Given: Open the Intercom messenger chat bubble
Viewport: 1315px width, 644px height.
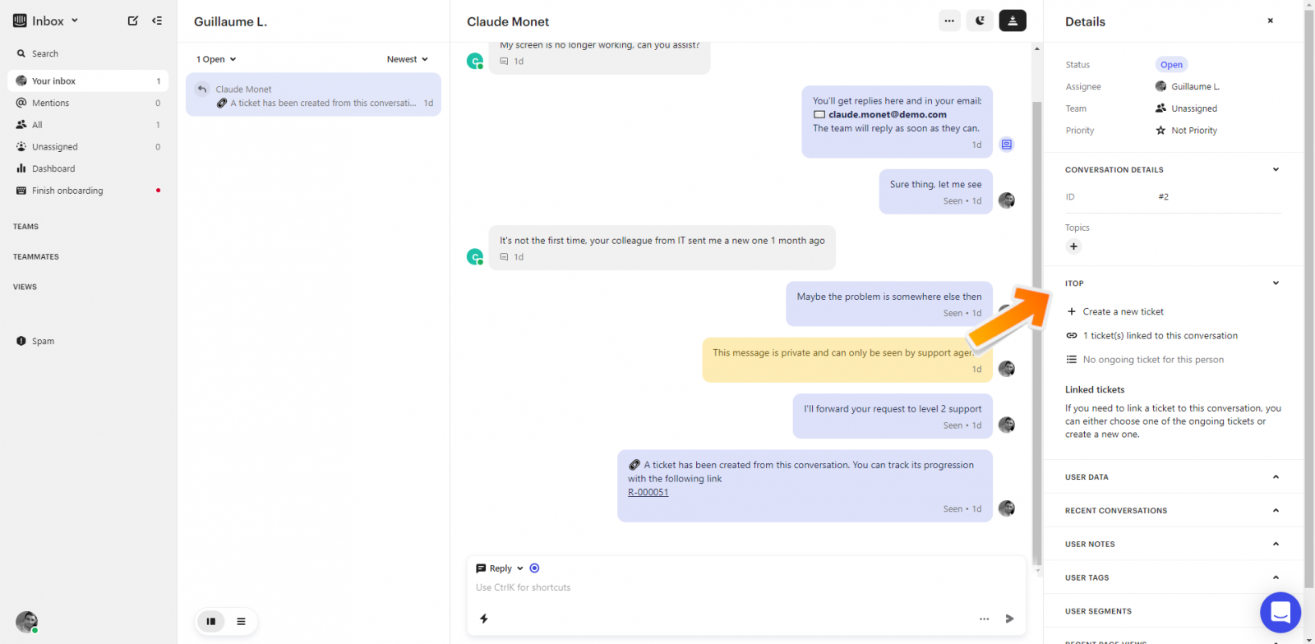Looking at the screenshot, I should click(x=1280, y=612).
